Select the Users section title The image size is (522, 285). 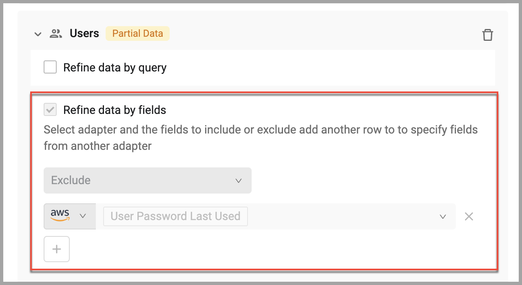84,33
